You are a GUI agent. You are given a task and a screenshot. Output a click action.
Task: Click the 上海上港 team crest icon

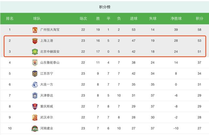pos(35,41)
